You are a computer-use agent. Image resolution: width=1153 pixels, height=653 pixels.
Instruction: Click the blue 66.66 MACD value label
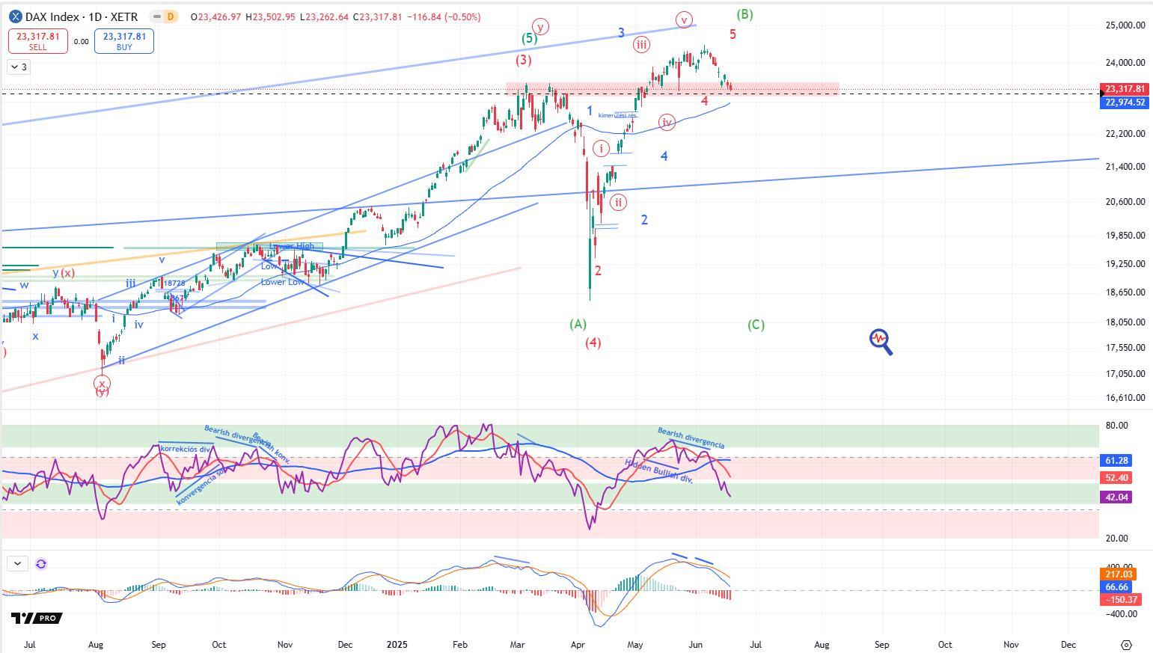(1116, 587)
